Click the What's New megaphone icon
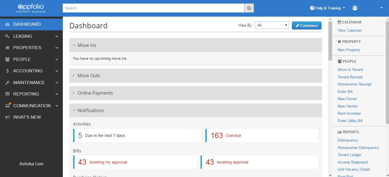Viewport: 389px width, 177px height. pyautogui.click(x=7, y=117)
